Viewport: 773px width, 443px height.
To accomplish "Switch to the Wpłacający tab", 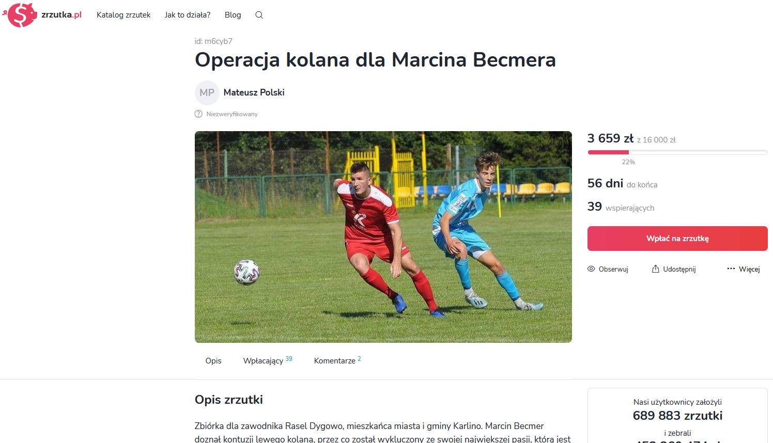I will tap(268, 360).
